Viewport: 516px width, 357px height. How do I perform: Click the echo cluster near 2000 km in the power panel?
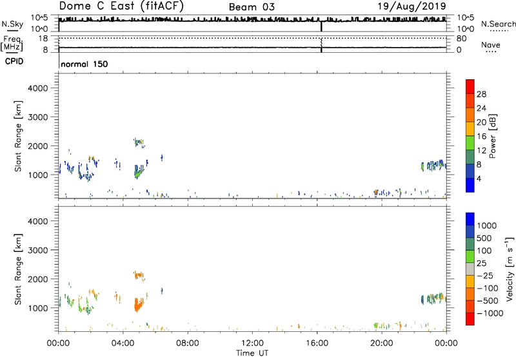[139, 142]
